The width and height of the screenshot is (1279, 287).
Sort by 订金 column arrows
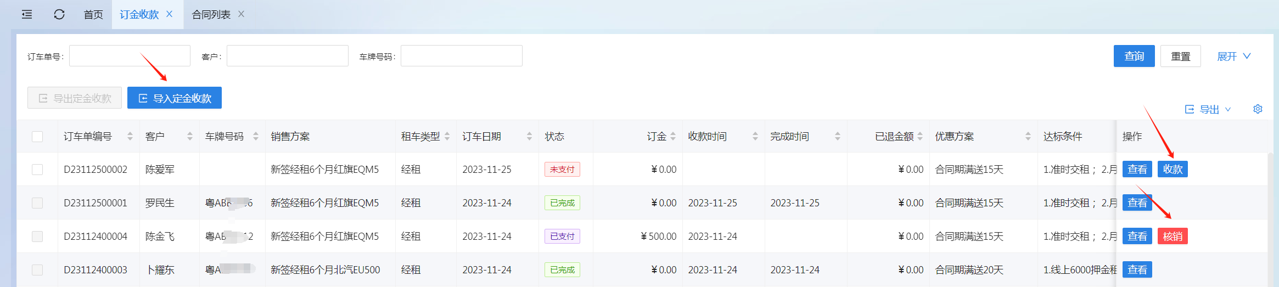(673, 136)
